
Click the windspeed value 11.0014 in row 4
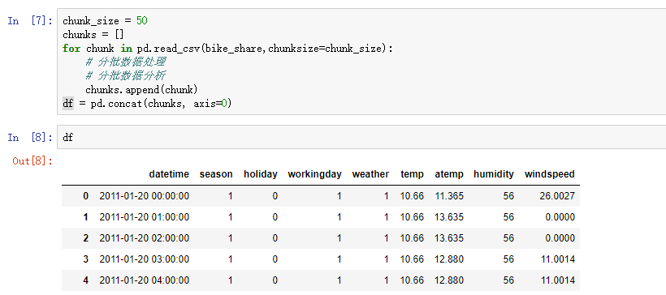click(x=557, y=280)
